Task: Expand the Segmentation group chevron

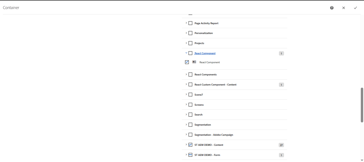Action: (x=186, y=125)
